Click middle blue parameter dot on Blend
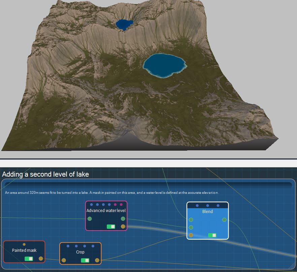Screen dimensions: 297x272 pyautogui.click(x=207, y=206)
